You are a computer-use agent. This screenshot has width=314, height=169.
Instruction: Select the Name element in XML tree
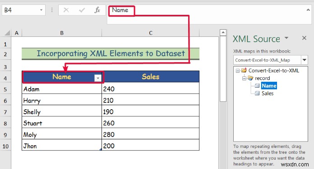269,85
